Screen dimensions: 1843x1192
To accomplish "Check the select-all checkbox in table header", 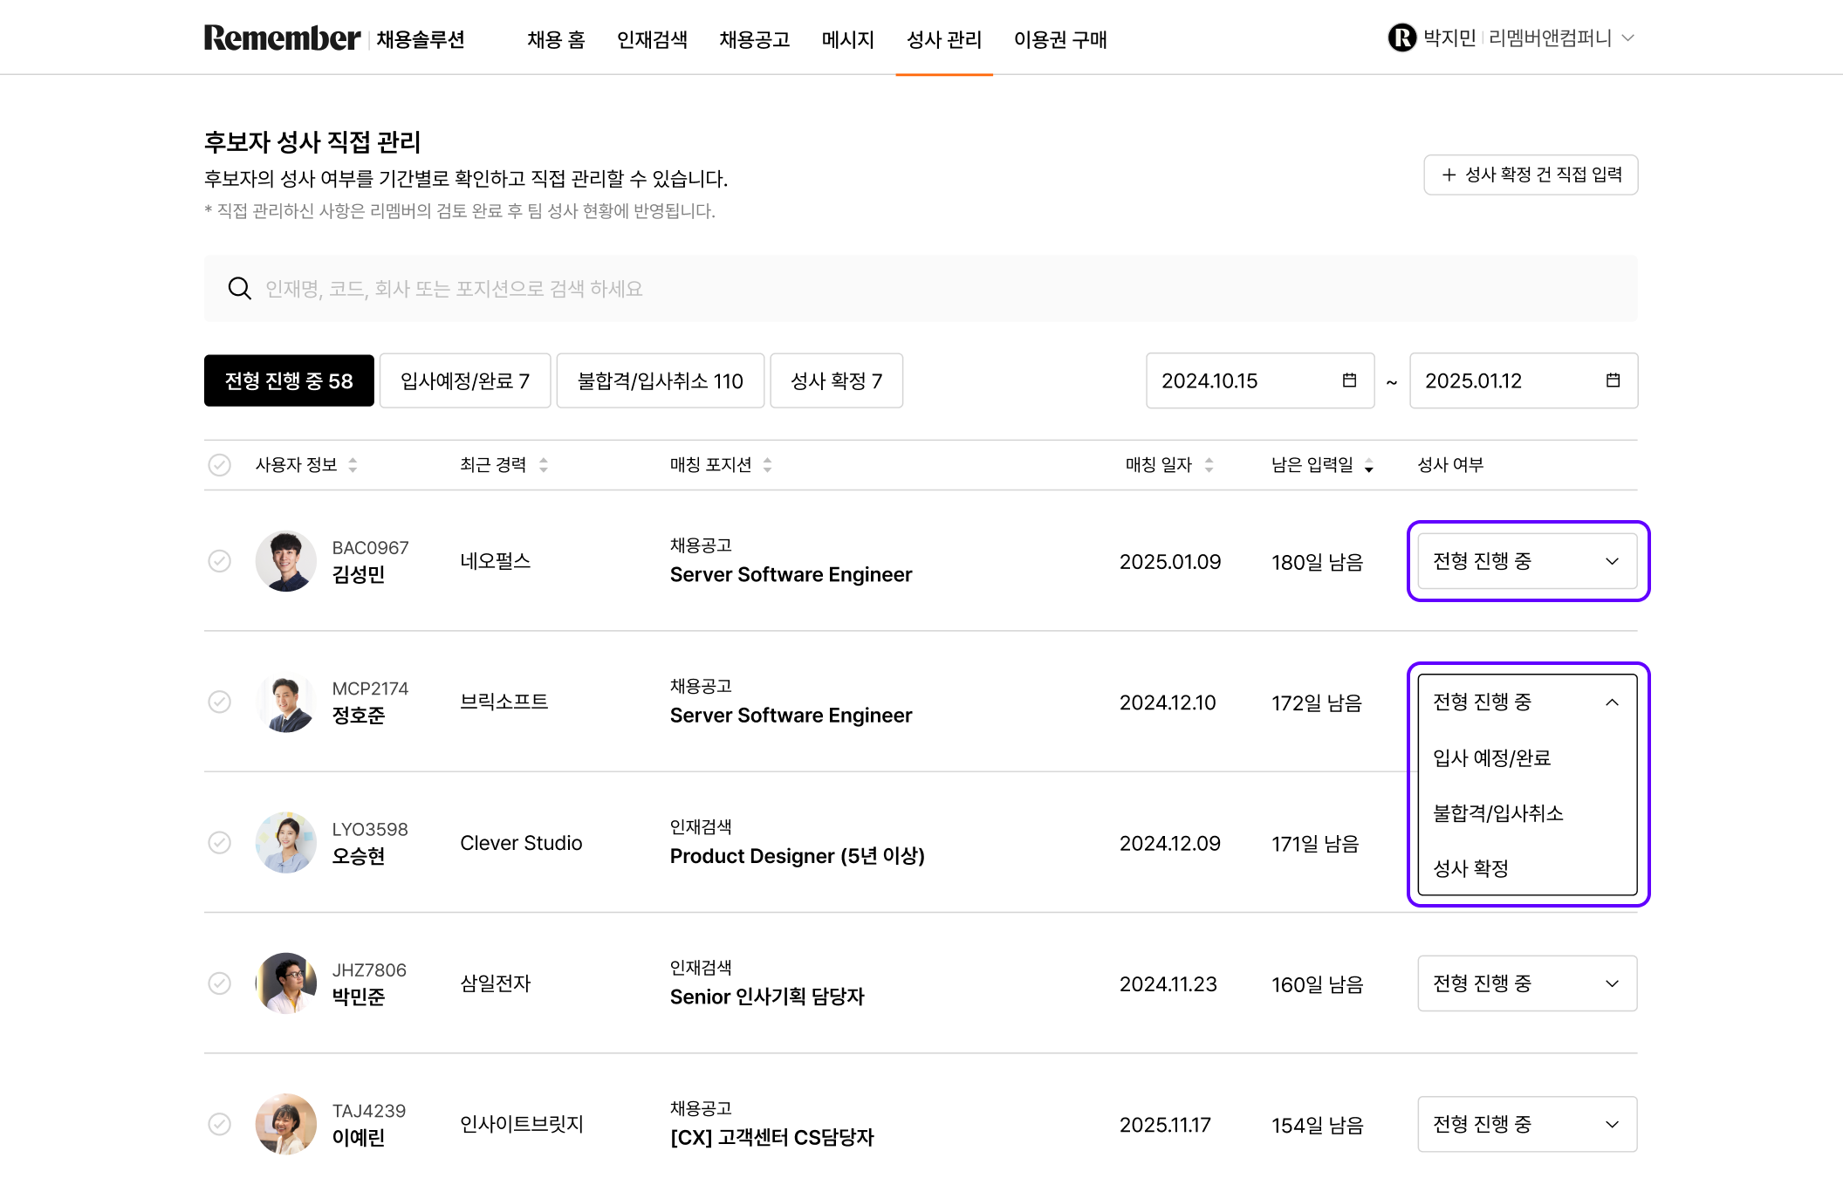I will pos(220,465).
